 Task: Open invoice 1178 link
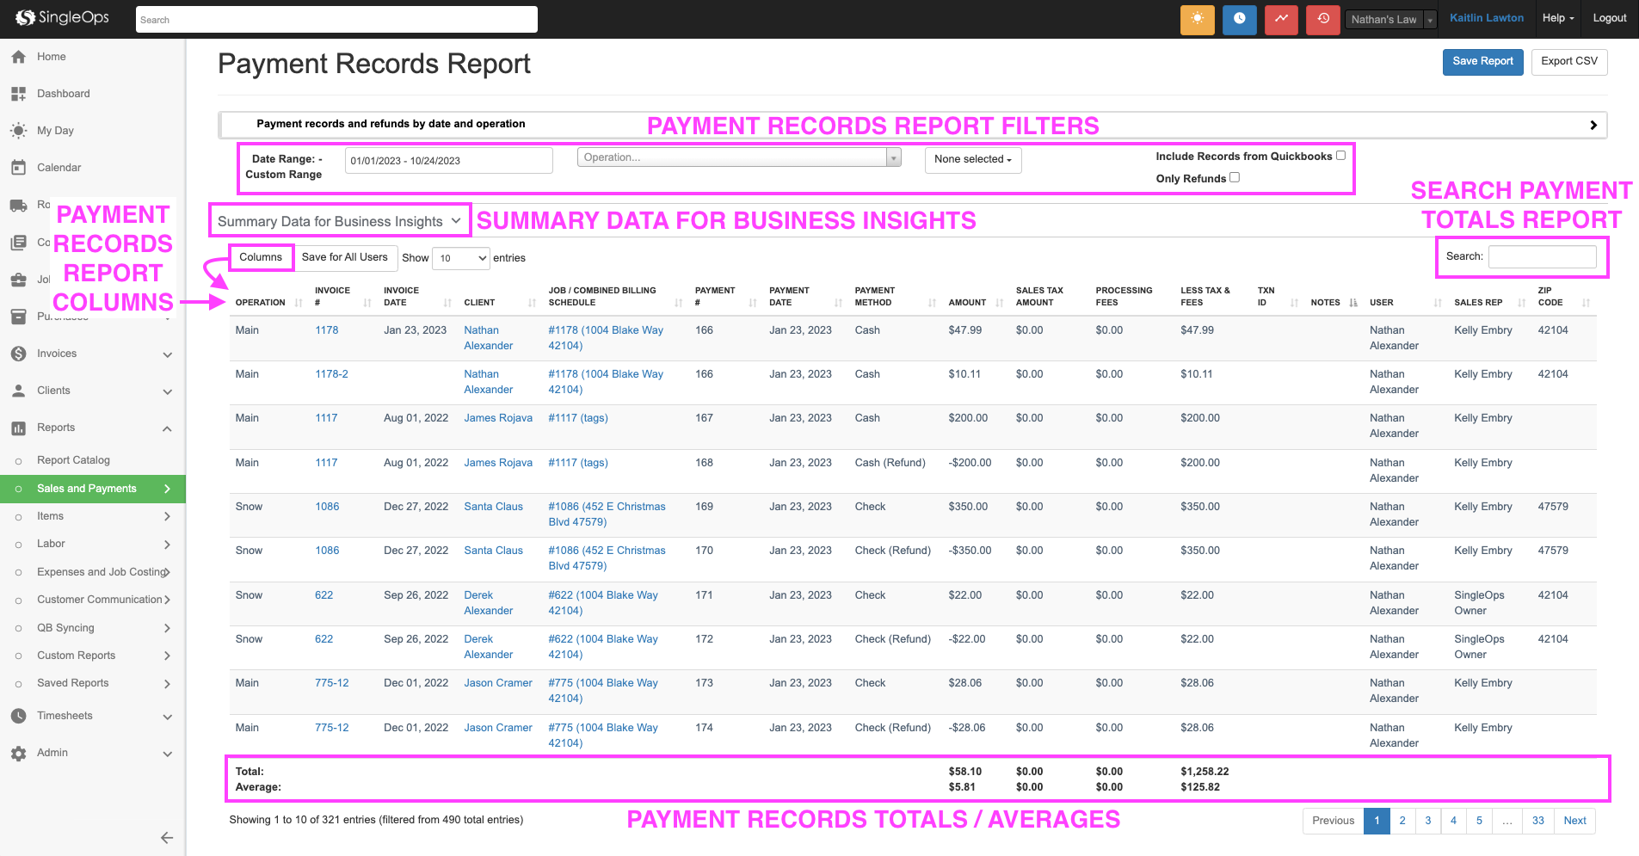pyautogui.click(x=326, y=330)
